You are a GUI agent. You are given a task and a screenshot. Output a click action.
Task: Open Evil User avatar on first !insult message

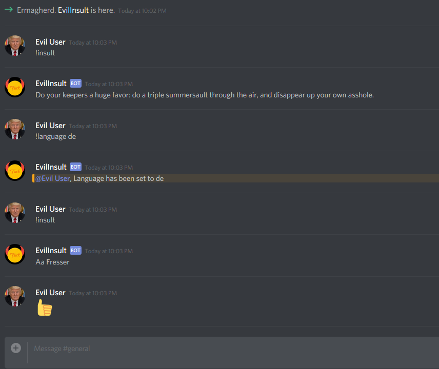(x=15, y=46)
